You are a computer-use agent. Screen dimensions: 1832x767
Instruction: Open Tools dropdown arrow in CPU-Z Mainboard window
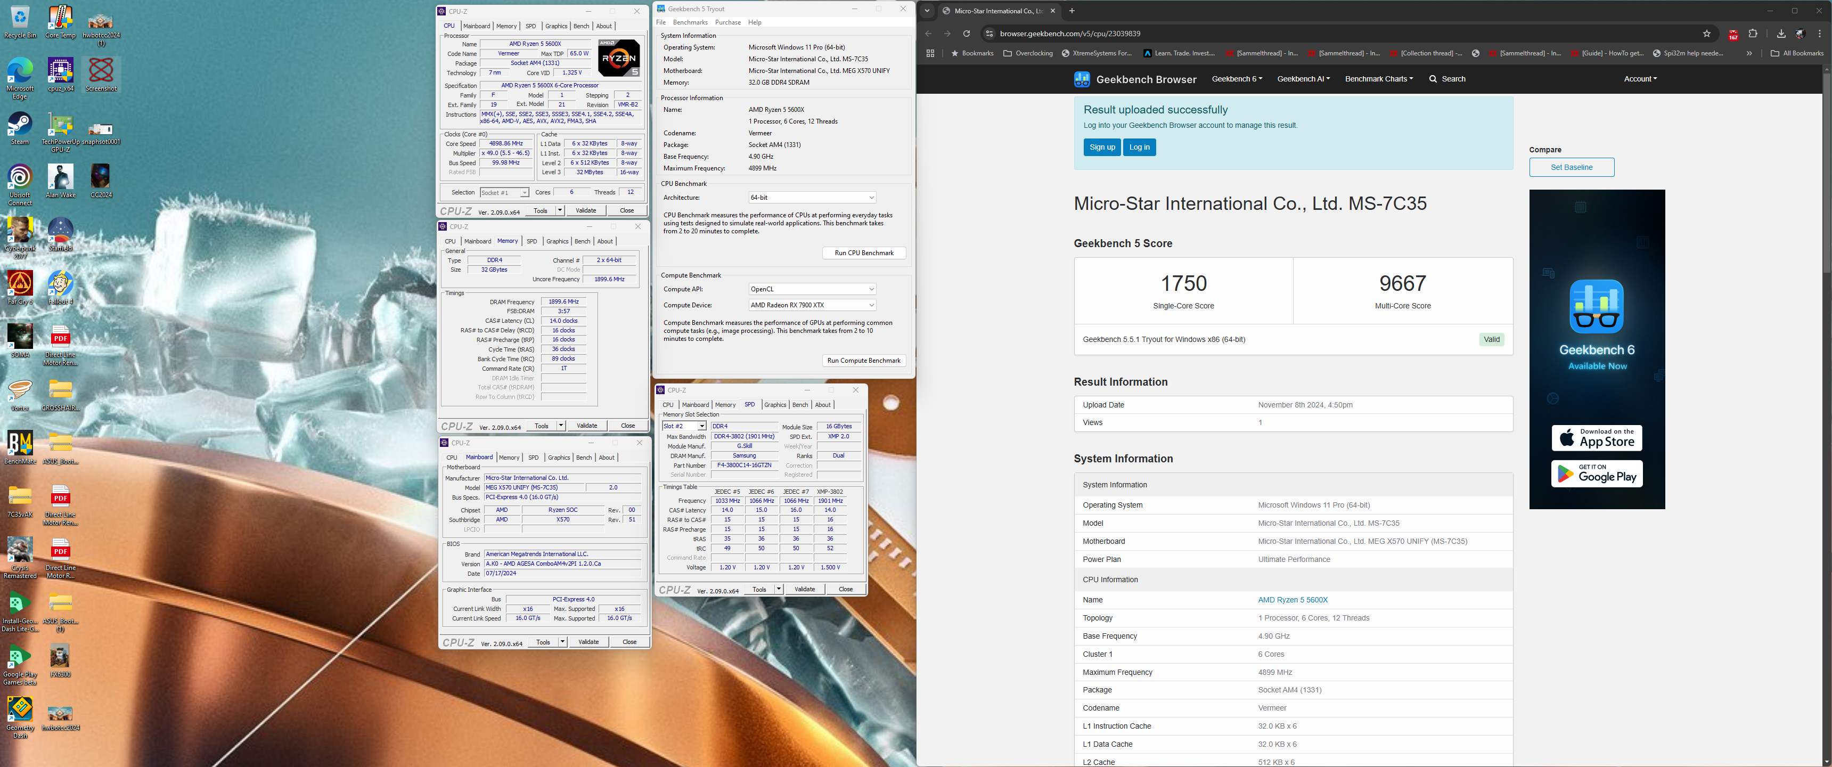562,642
